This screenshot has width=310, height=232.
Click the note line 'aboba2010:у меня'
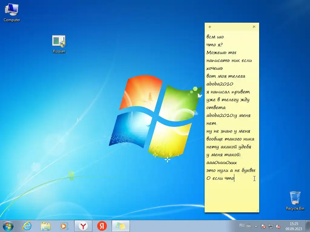coord(228,115)
